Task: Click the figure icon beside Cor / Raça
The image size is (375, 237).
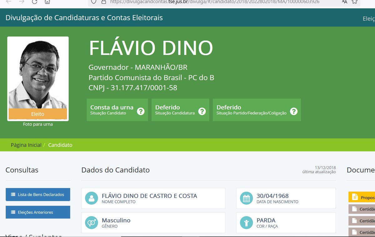Action: [246, 223]
